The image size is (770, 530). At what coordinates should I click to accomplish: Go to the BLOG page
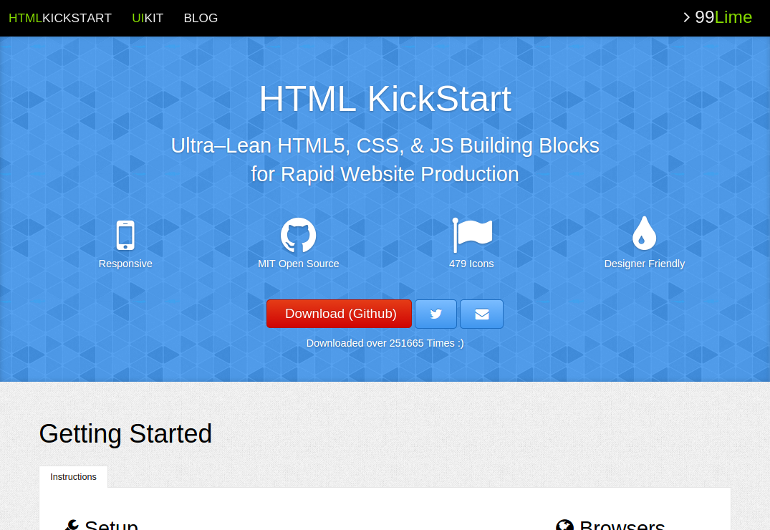(201, 18)
